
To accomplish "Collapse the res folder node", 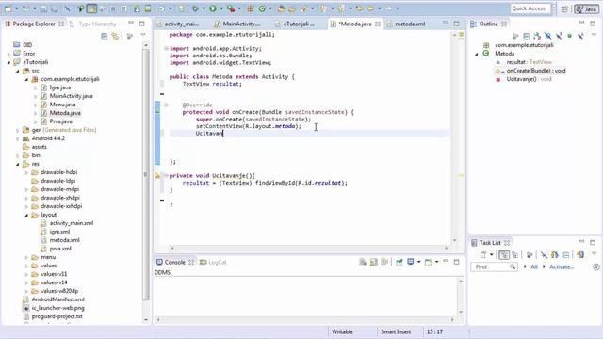I will point(18,164).
